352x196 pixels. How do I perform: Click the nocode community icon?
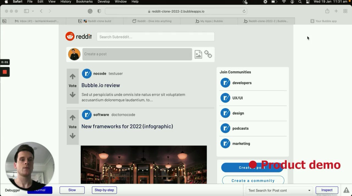[x=87, y=73]
